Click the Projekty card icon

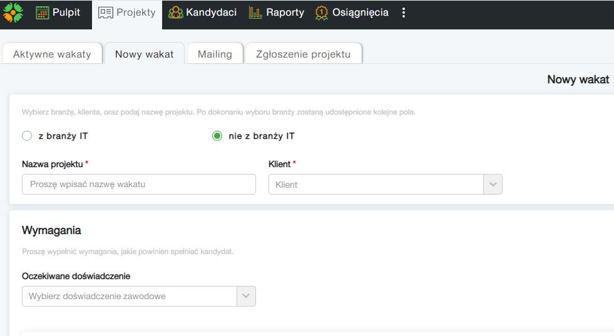pyautogui.click(x=106, y=13)
